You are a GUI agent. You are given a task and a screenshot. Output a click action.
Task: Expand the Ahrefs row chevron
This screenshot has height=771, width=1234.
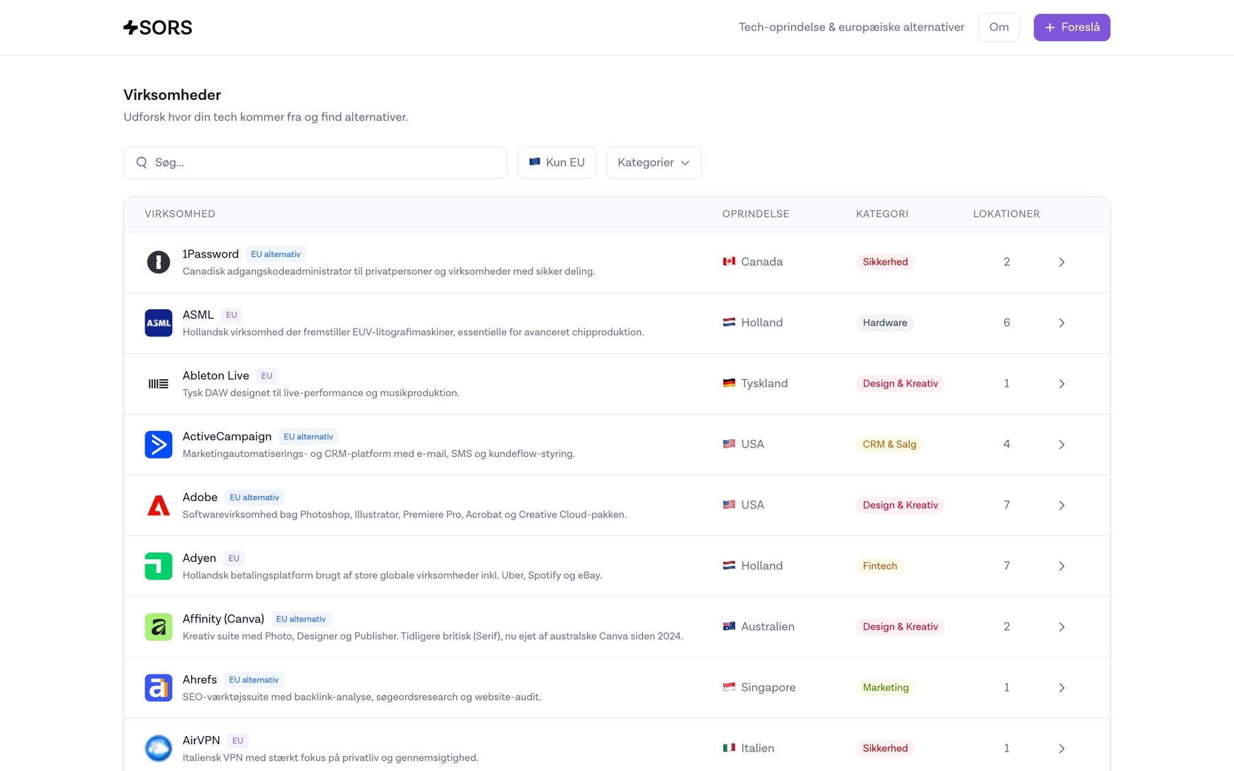pos(1061,687)
